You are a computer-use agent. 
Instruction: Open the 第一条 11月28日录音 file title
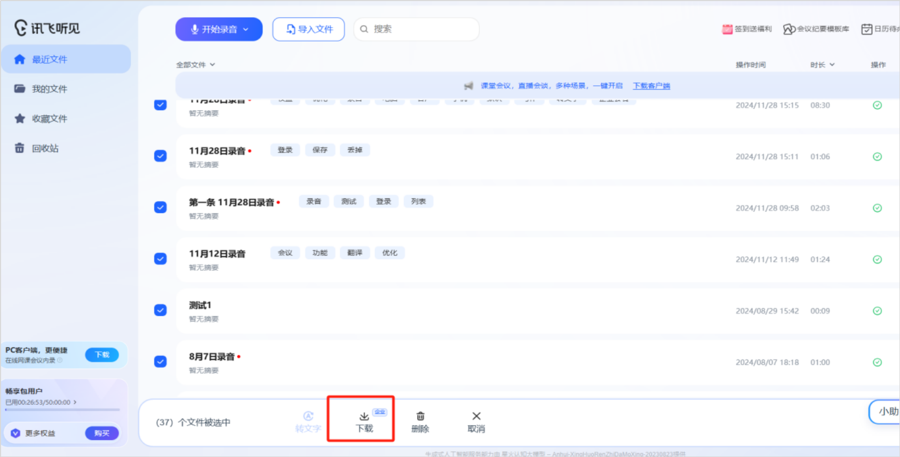pos(232,202)
